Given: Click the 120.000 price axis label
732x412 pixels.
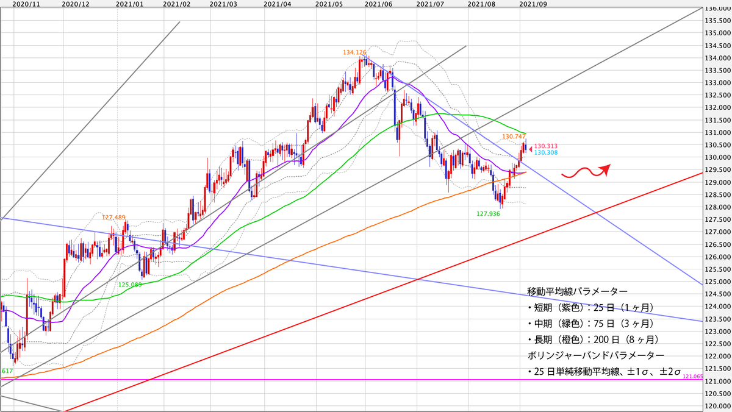Looking at the screenshot, I should pos(719,406).
